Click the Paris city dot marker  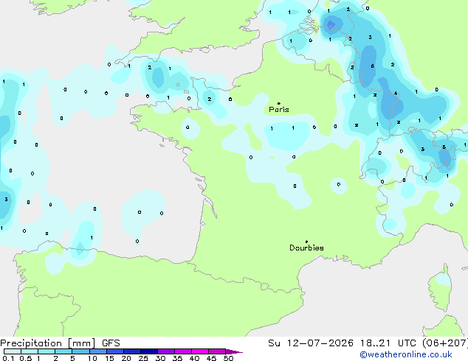pyautogui.click(x=279, y=103)
